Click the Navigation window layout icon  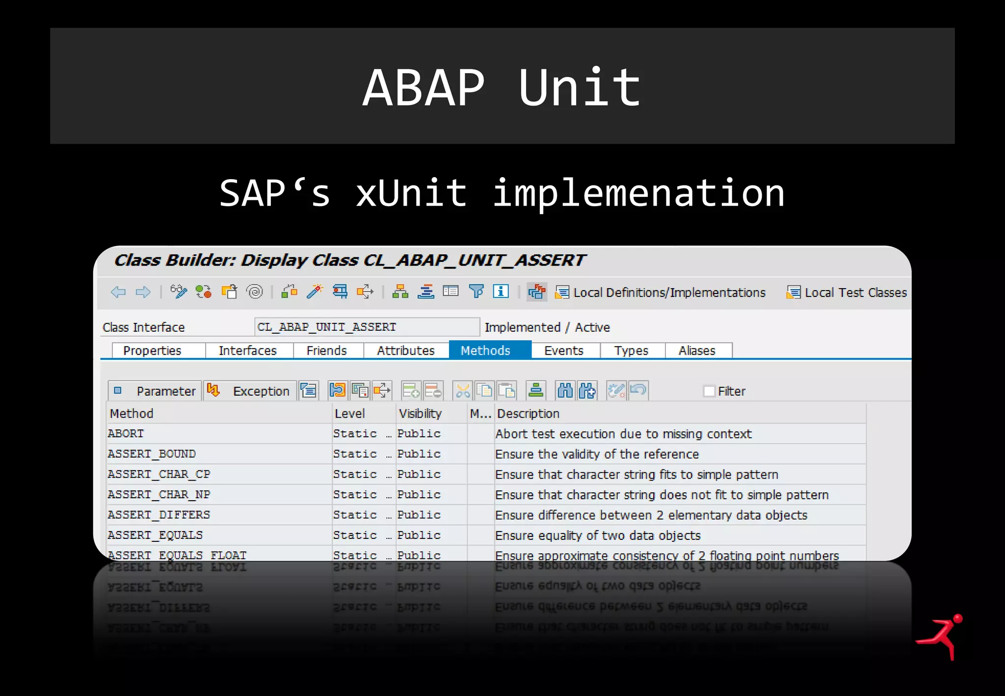pyautogui.click(x=450, y=292)
